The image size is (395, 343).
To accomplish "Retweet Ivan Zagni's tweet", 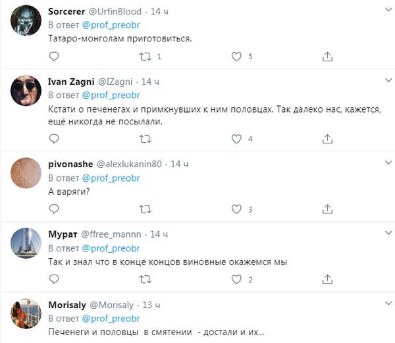I will pyautogui.click(x=145, y=139).
